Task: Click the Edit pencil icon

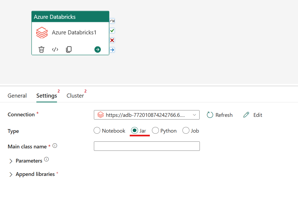Action: click(246, 115)
